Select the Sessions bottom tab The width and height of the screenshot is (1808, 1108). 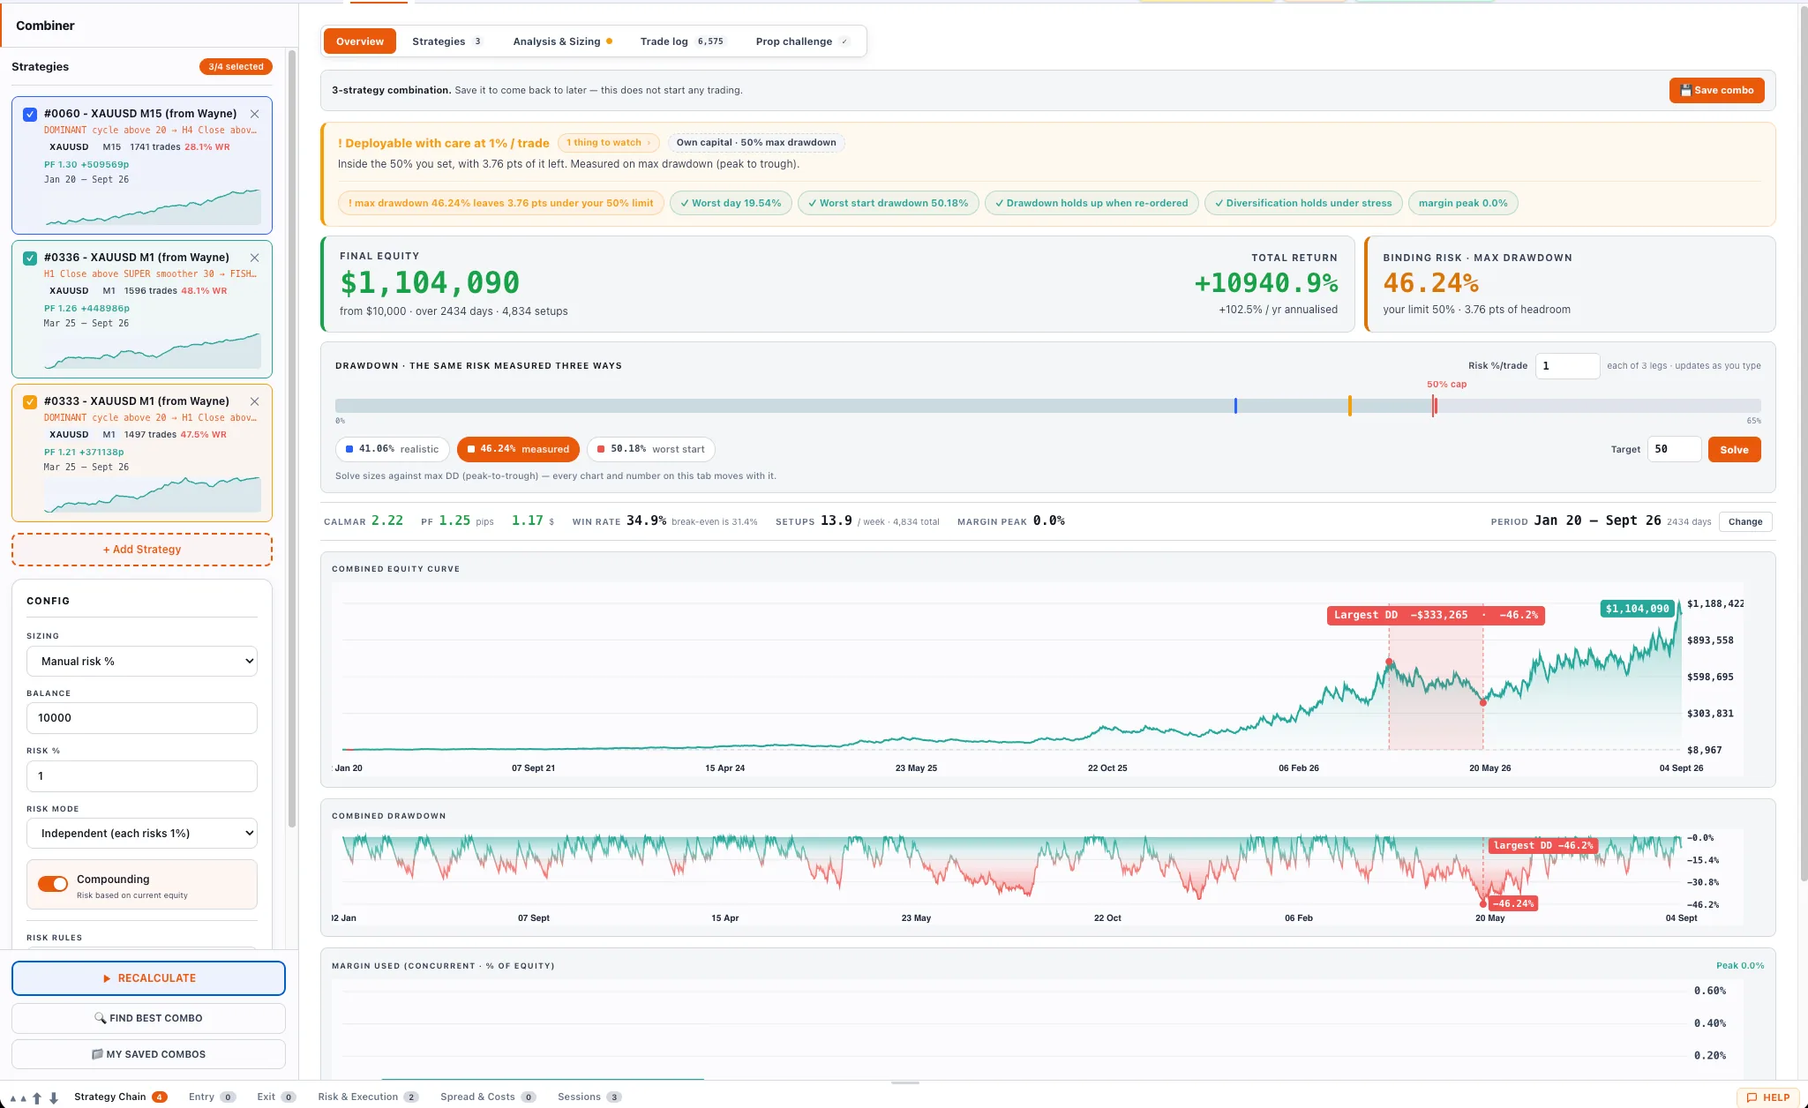[589, 1097]
